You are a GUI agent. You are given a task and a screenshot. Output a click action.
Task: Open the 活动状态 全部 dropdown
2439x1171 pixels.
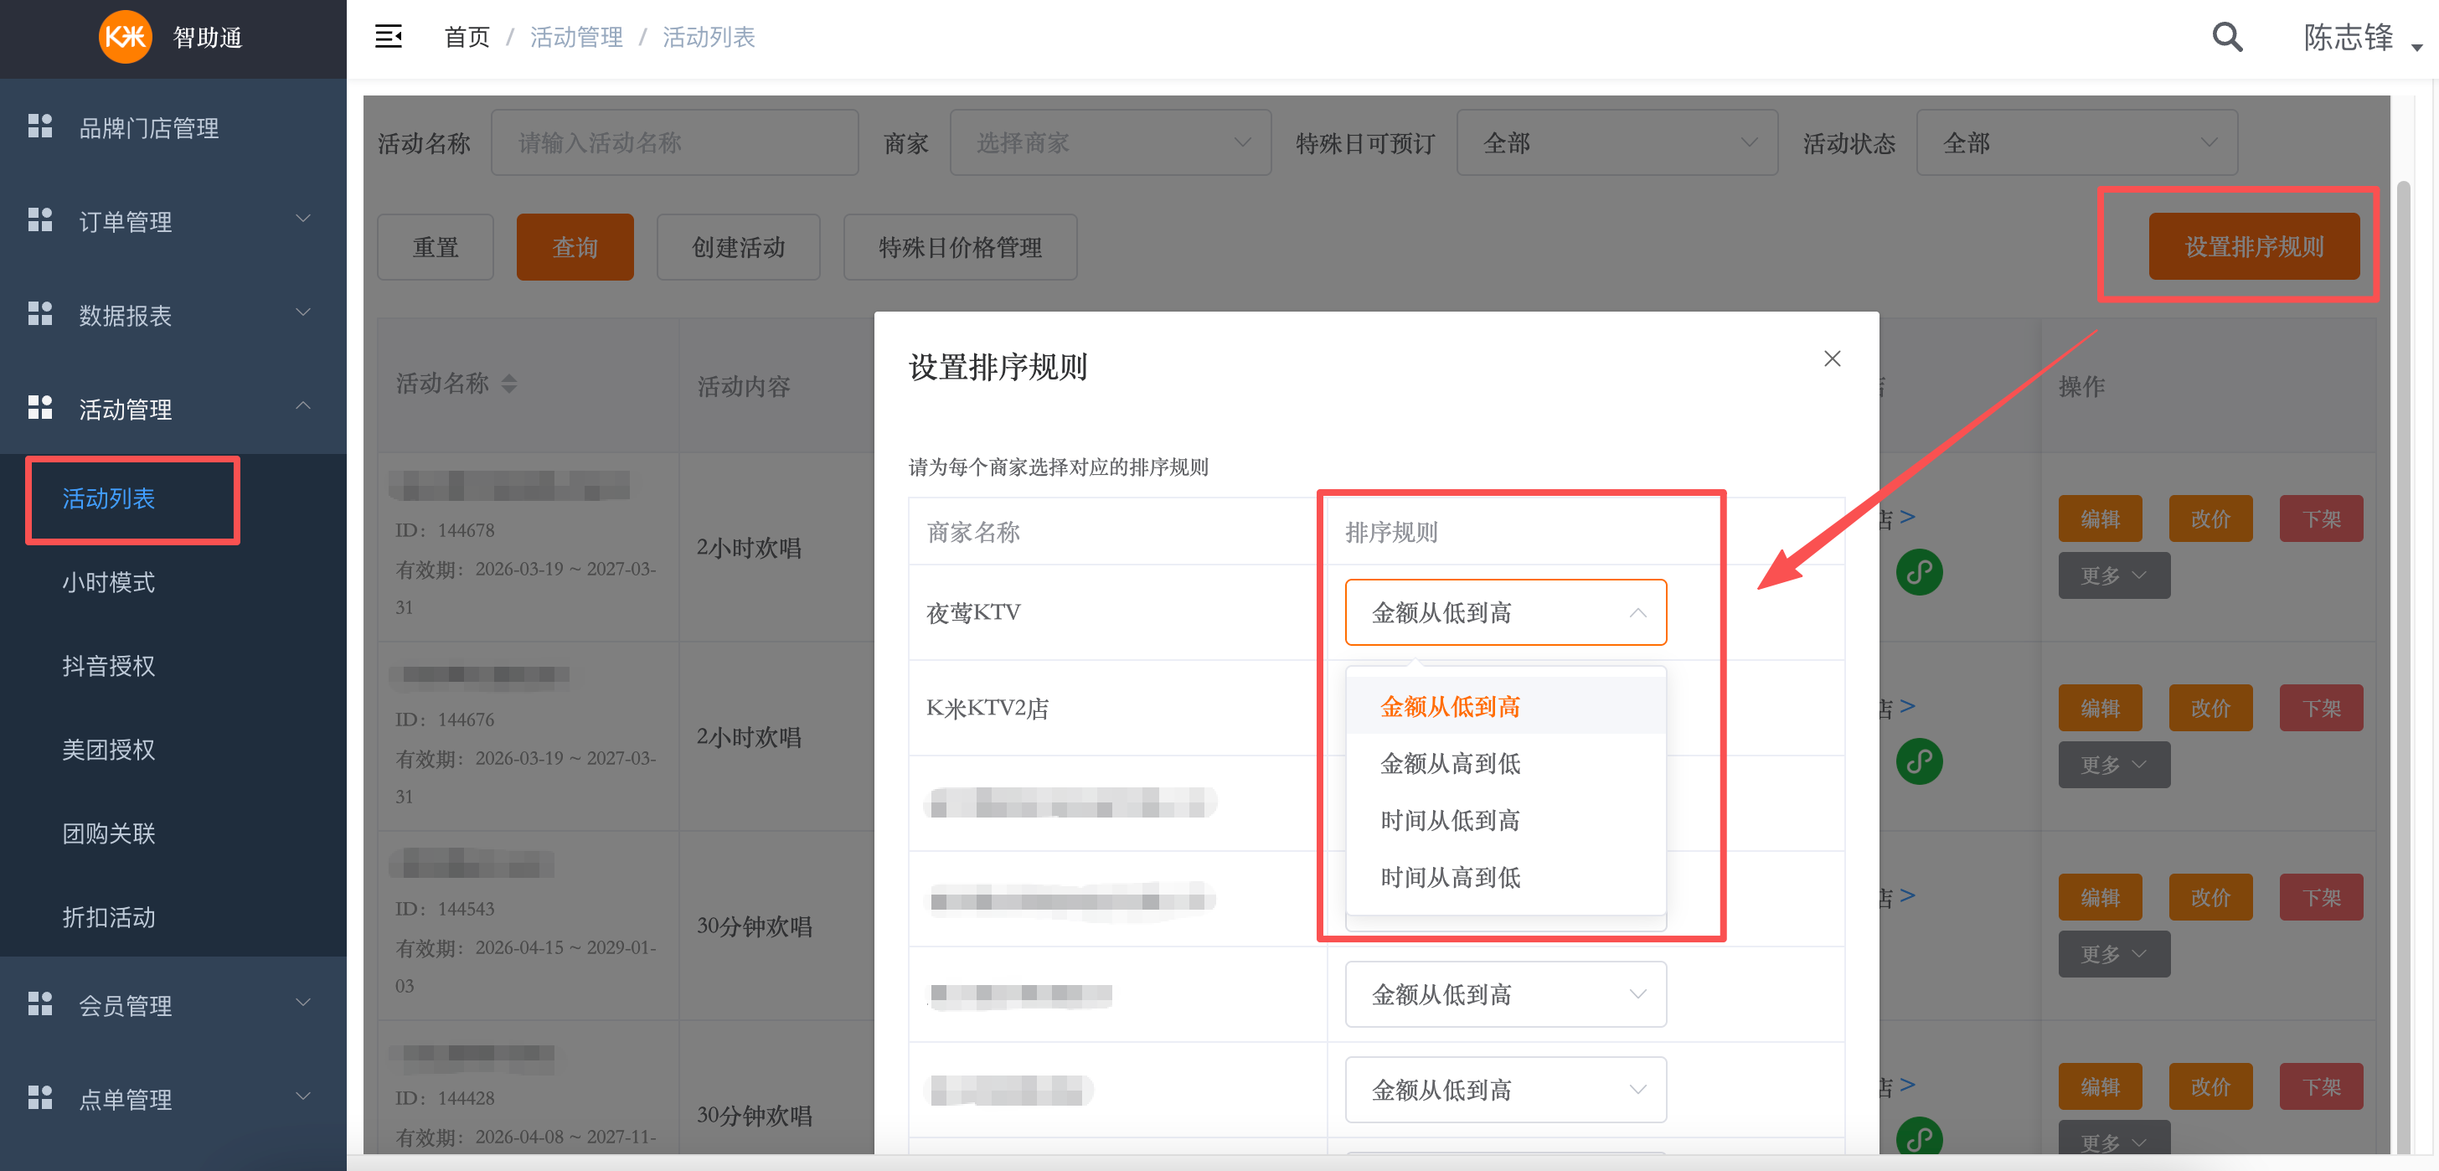pos(2076,143)
